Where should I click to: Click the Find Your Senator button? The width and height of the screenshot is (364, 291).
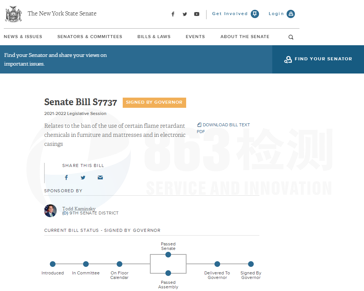coord(318,59)
